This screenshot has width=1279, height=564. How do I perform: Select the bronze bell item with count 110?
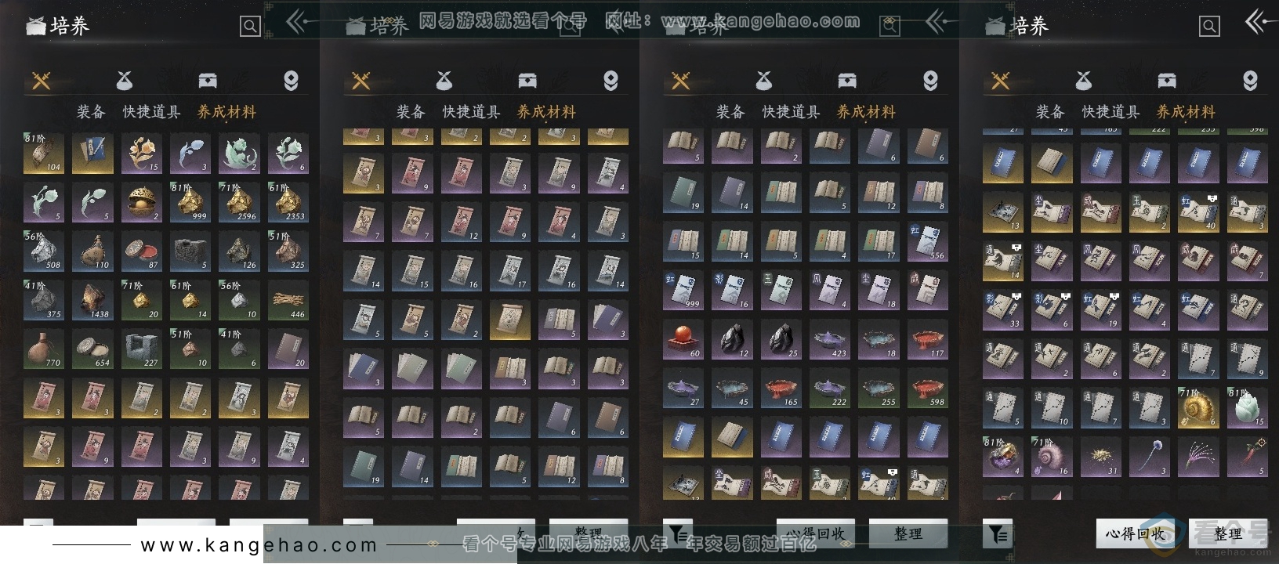pyautogui.click(x=92, y=251)
